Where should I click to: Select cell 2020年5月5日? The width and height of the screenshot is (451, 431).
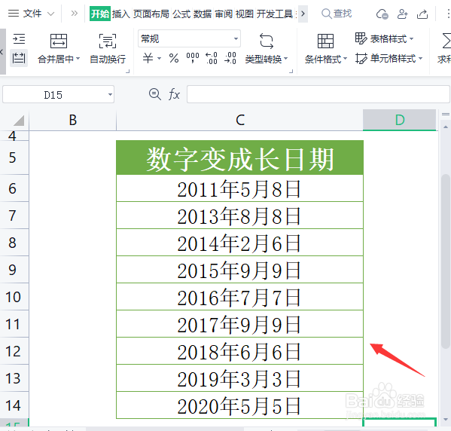click(x=240, y=405)
